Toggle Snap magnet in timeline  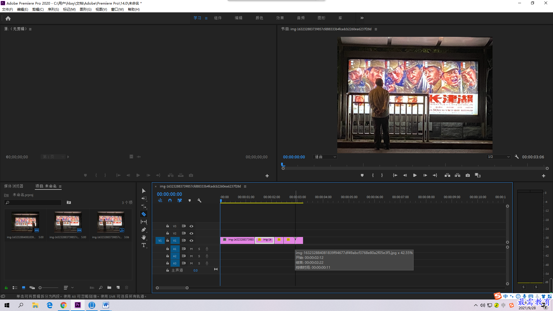170,201
